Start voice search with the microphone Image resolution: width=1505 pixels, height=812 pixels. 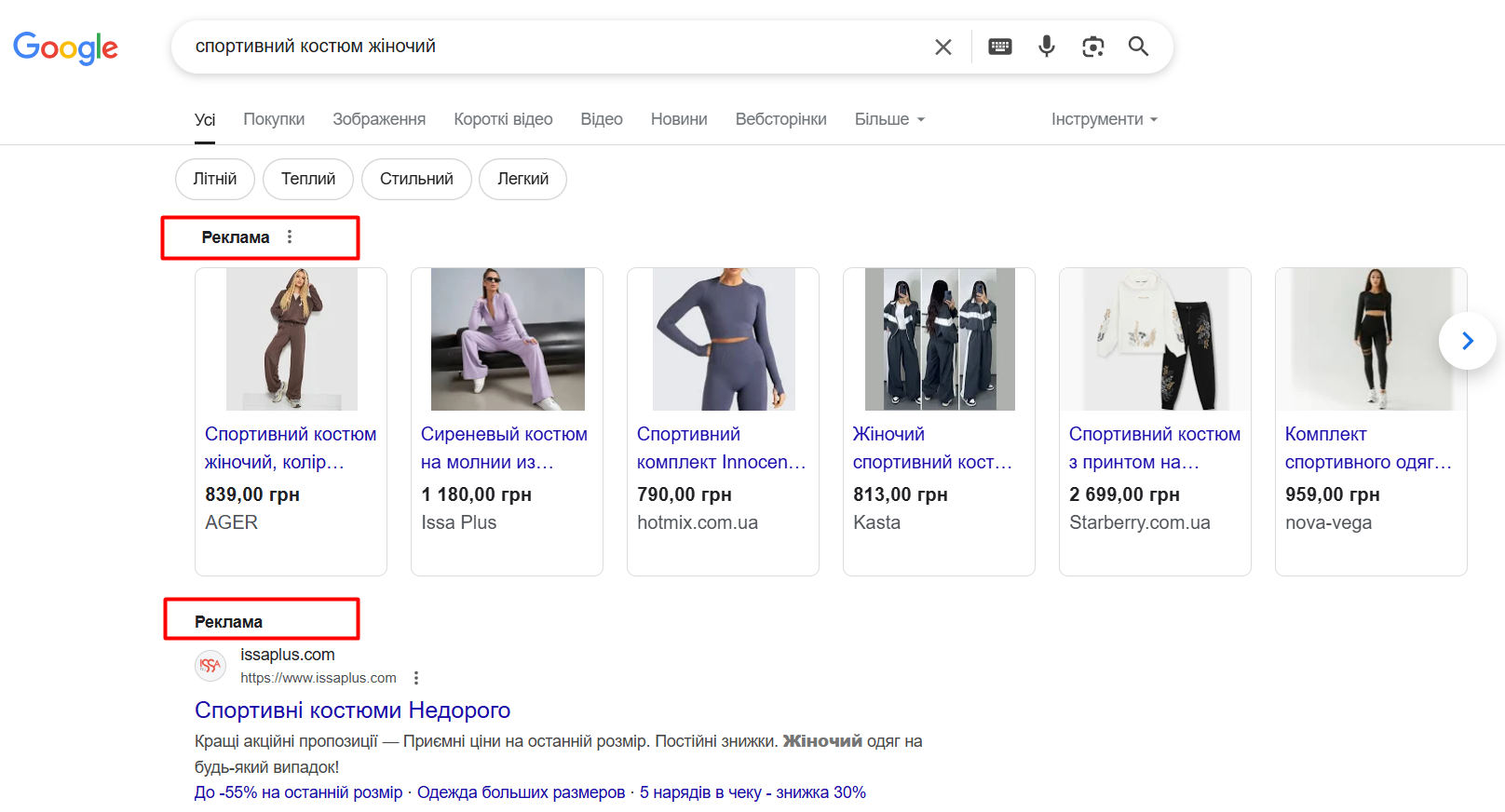coord(1047,47)
